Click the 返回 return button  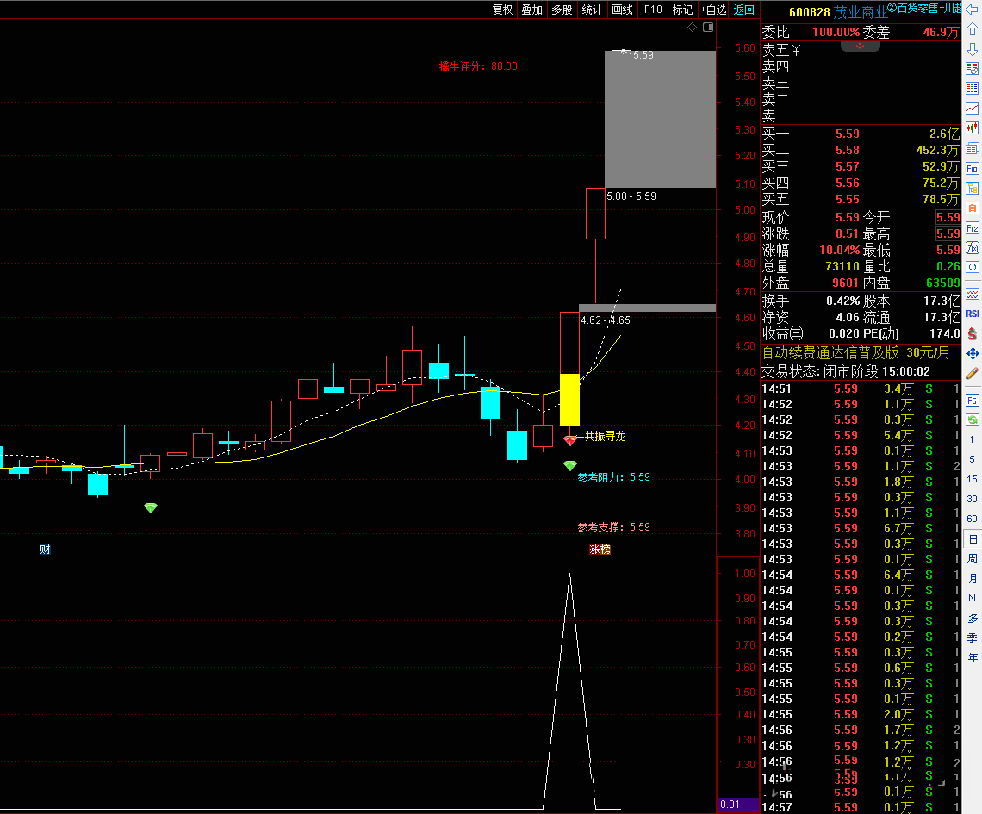click(x=744, y=9)
